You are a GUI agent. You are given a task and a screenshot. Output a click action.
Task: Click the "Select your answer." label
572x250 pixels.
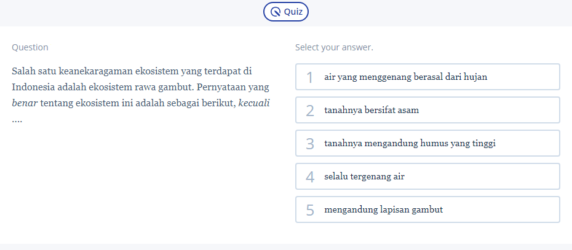[x=334, y=47]
